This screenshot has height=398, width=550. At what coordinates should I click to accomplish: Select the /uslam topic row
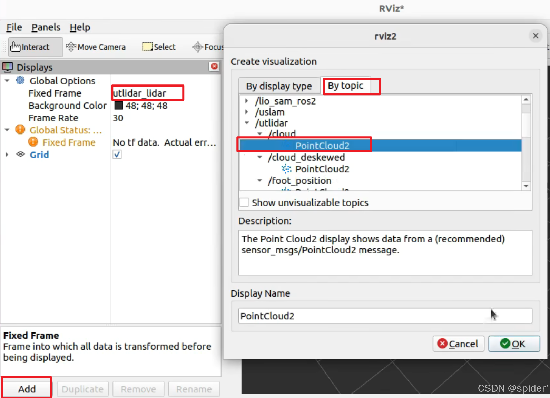(269, 112)
